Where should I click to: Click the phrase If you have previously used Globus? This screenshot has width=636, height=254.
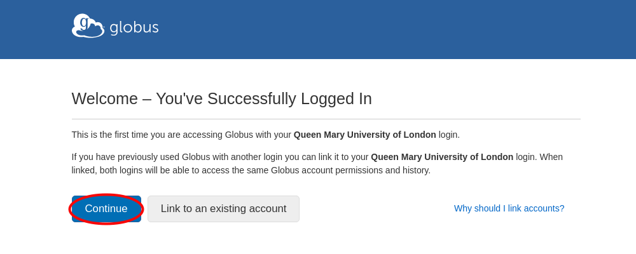point(142,157)
